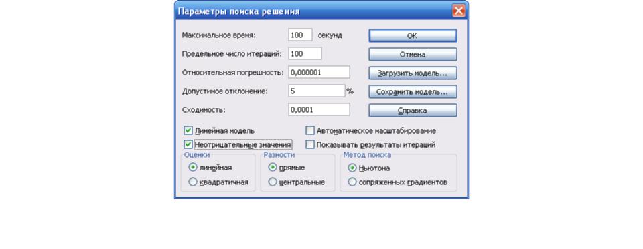
Task: Focus Относительная погрешность input field
Action: 319,72
